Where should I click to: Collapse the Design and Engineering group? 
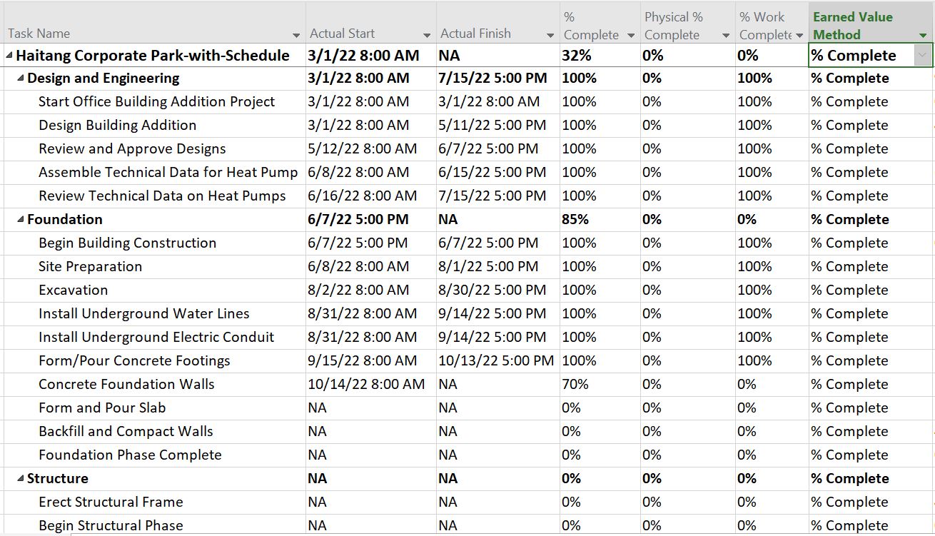(21, 79)
